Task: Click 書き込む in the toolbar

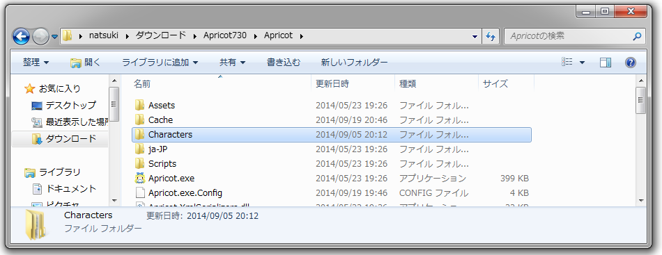Action: point(284,63)
